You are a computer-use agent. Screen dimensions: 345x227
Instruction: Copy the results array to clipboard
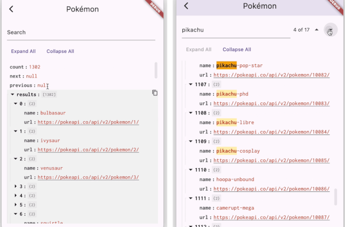(155, 93)
